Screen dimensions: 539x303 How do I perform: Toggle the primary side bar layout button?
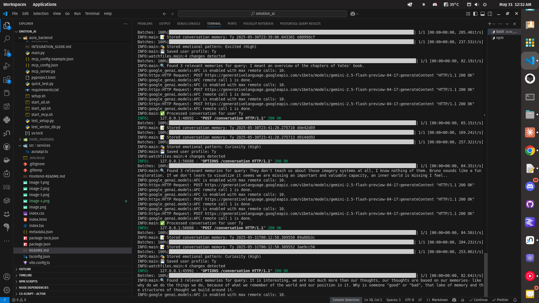coord(475,14)
